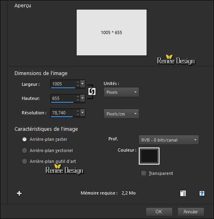The width and height of the screenshot is (214, 219).
Task: Open the Couleur black swatch
Action: (149, 156)
